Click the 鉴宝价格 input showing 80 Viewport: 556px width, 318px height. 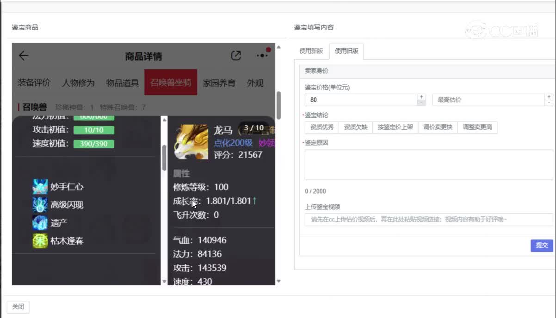361,100
